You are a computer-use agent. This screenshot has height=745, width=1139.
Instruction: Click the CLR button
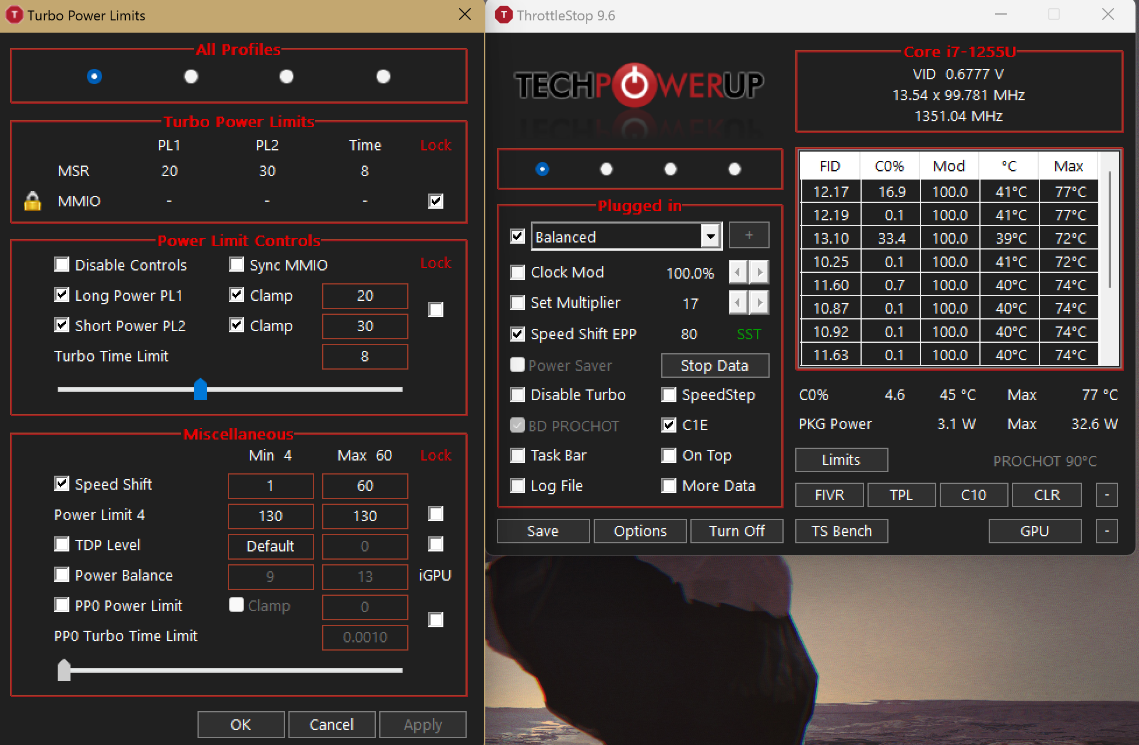[x=1047, y=495]
